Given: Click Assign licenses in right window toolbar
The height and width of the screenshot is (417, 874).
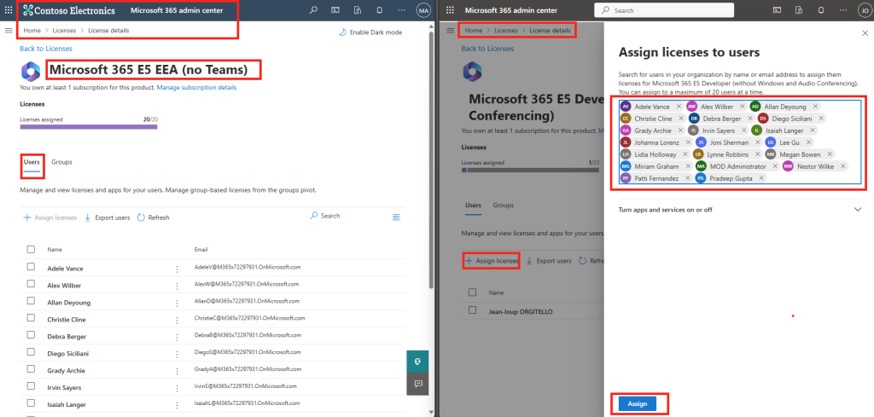Looking at the screenshot, I should [x=492, y=261].
